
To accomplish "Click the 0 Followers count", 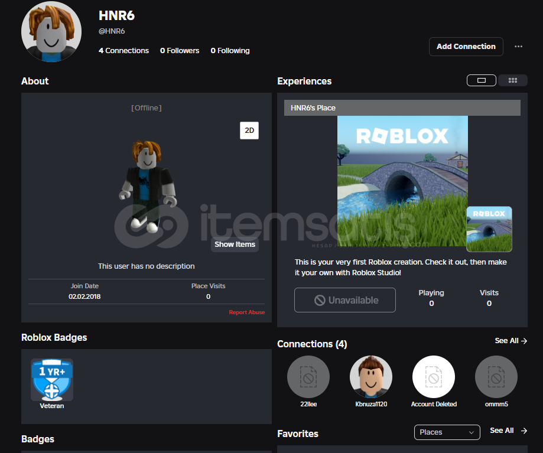I will [x=180, y=51].
